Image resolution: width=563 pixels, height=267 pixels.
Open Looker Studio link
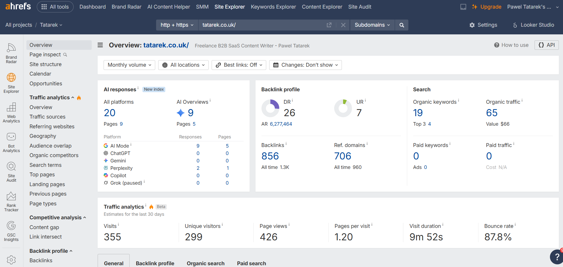coord(533,25)
